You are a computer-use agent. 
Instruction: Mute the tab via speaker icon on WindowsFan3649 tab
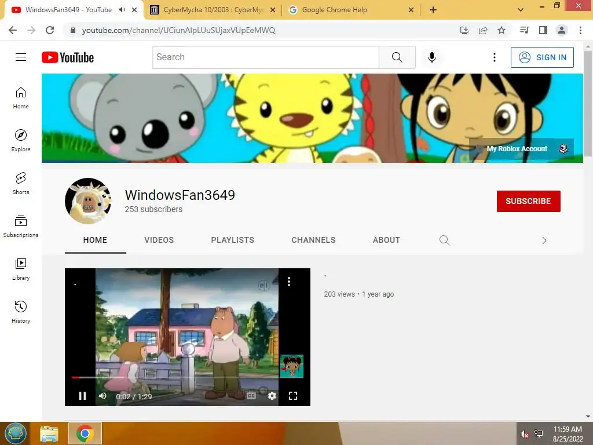coord(122,10)
